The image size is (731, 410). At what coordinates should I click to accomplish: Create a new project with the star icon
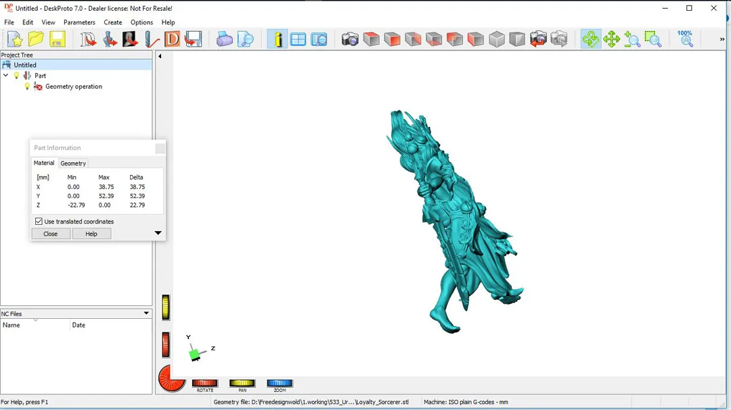pos(15,39)
